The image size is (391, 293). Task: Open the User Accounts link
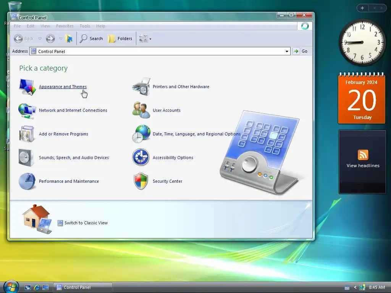(166, 110)
